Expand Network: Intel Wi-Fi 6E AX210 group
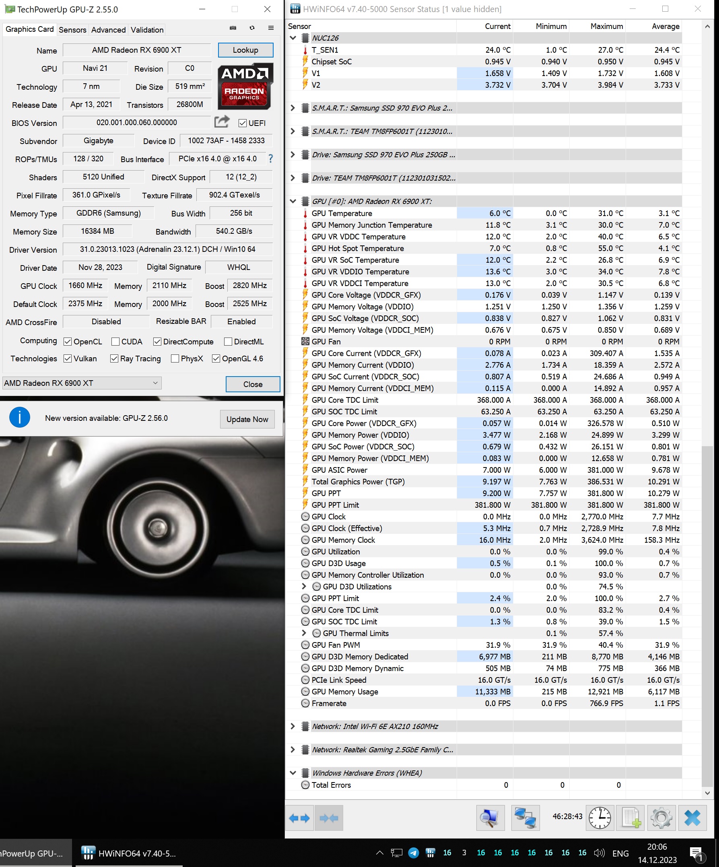This screenshot has height=867, width=719. point(293,726)
